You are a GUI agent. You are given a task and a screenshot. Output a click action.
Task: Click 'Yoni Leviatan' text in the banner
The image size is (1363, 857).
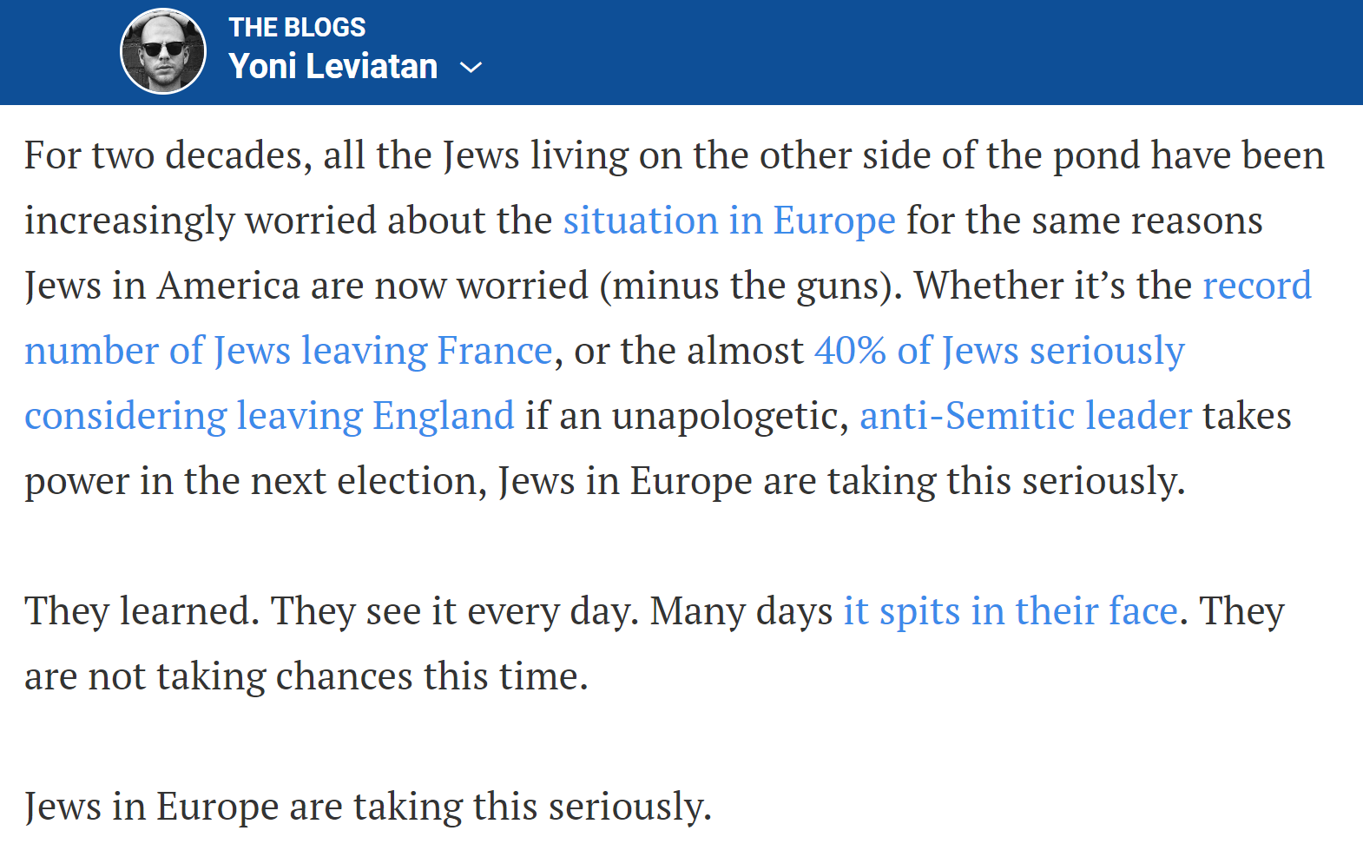pos(333,66)
